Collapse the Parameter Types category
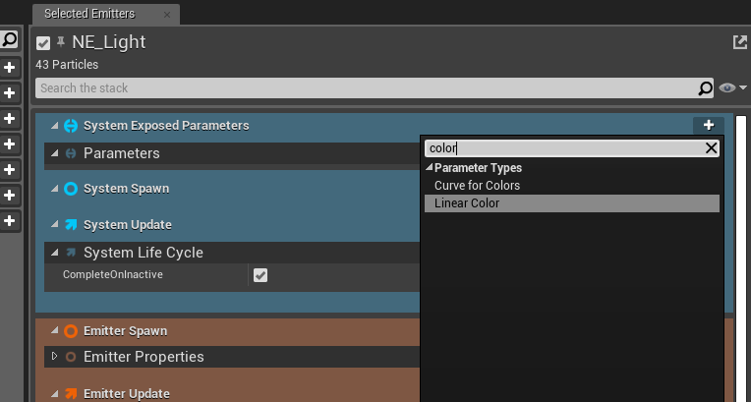Image resolution: width=751 pixels, height=402 pixels. [x=430, y=168]
